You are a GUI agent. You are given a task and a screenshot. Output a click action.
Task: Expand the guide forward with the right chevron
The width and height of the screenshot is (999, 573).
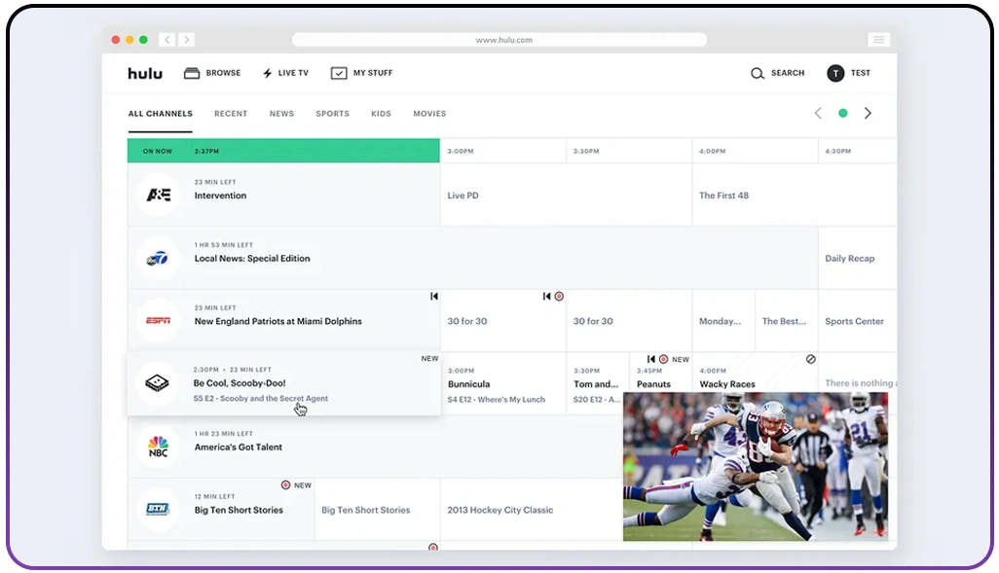point(868,113)
